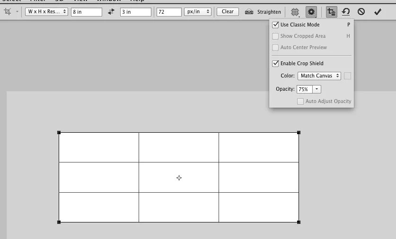Image resolution: width=396 pixels, height=239 pixels.
Task: Toggle the Show Cropped Area checkbox
Action: 275,36
